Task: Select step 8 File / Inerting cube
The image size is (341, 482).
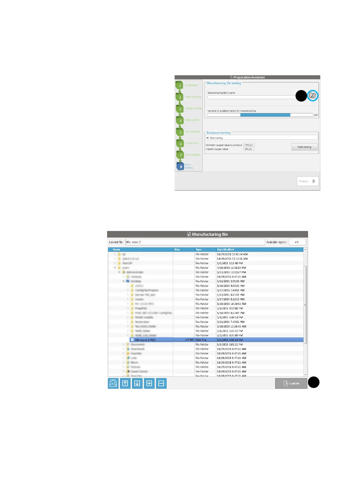Action: point(180,166)
